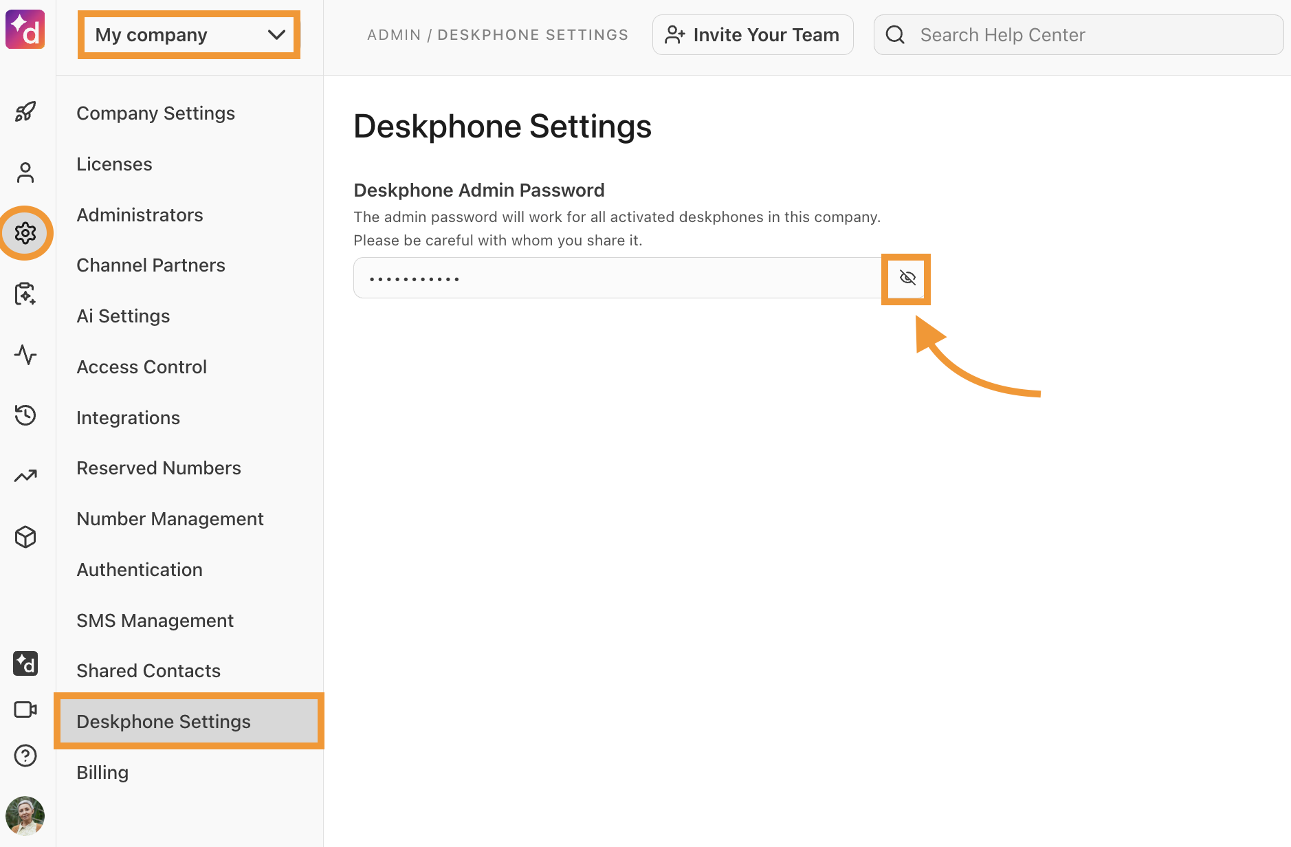Go to Access Control
Image resolution: width=1291 pixels, height=847 pixels.
coord(142,367)
